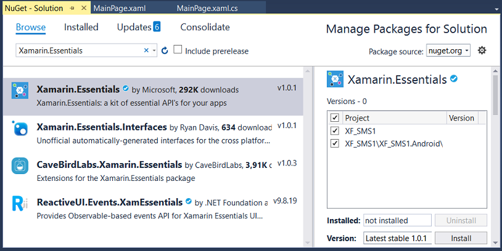Screen dimensions: 502x251
Task: Click the Project column header
Action: click(395, 118)
